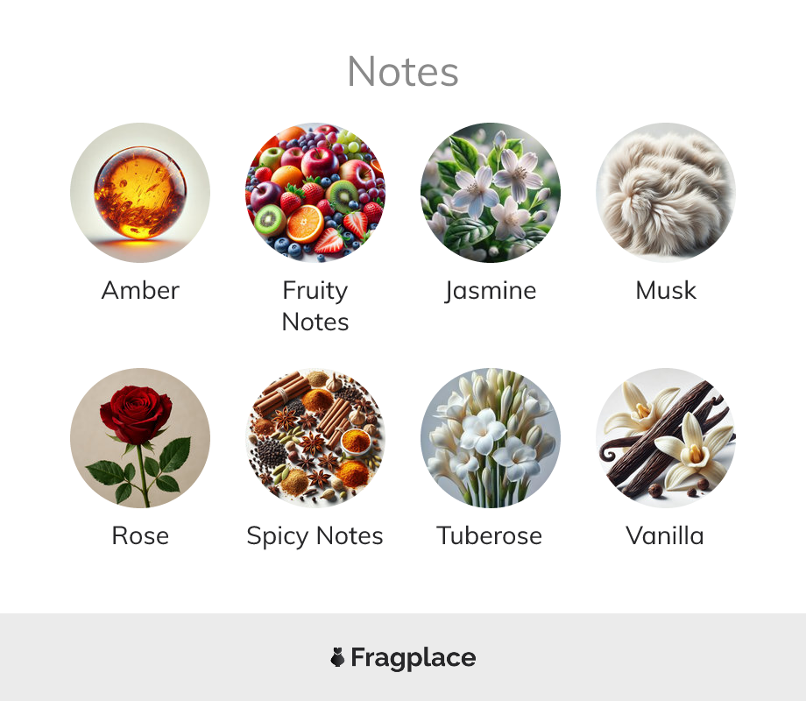This screenshot has height=701, width=806.
Task: Select the Fruity Notes fruit image
Action: coord(315,193)
